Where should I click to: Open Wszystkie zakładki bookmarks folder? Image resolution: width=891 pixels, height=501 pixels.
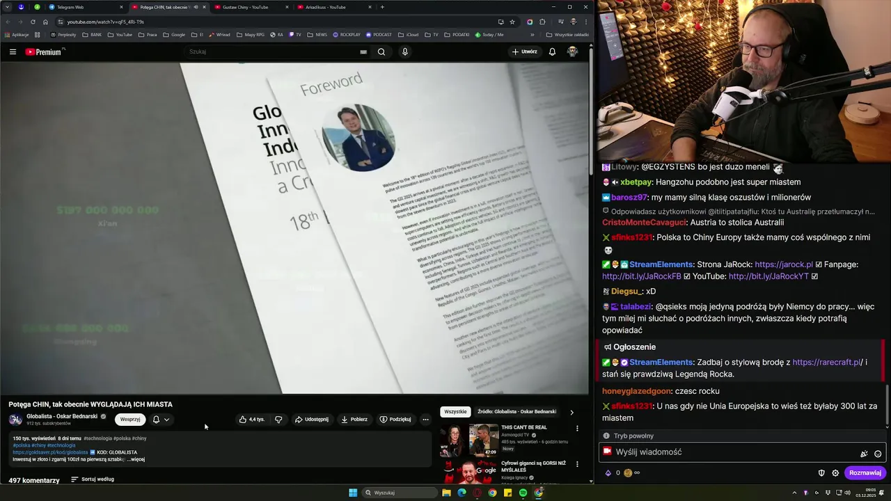(567, 35)
